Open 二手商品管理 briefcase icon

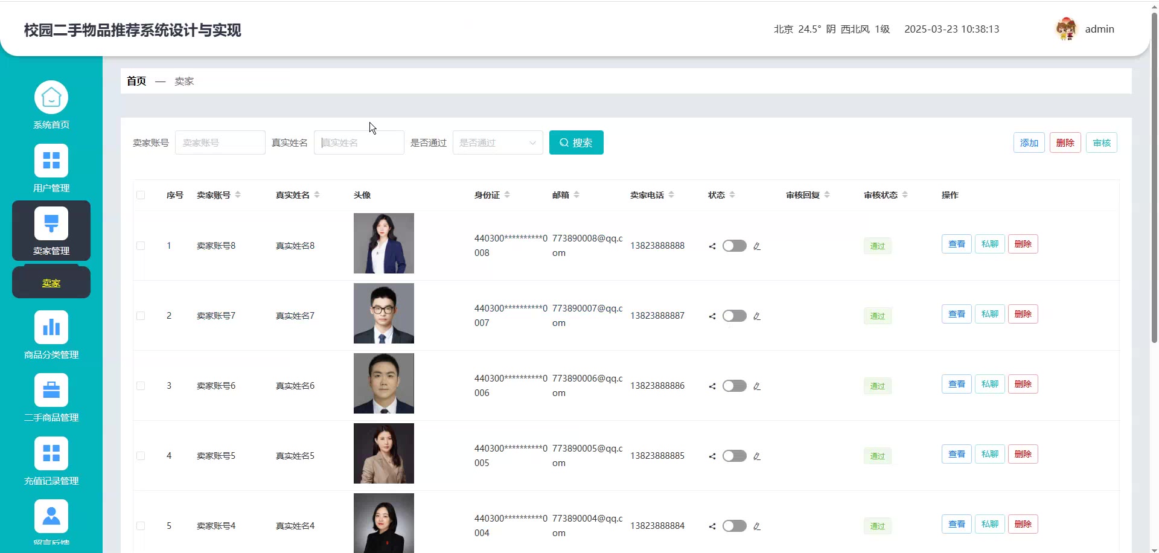point(51,390)
